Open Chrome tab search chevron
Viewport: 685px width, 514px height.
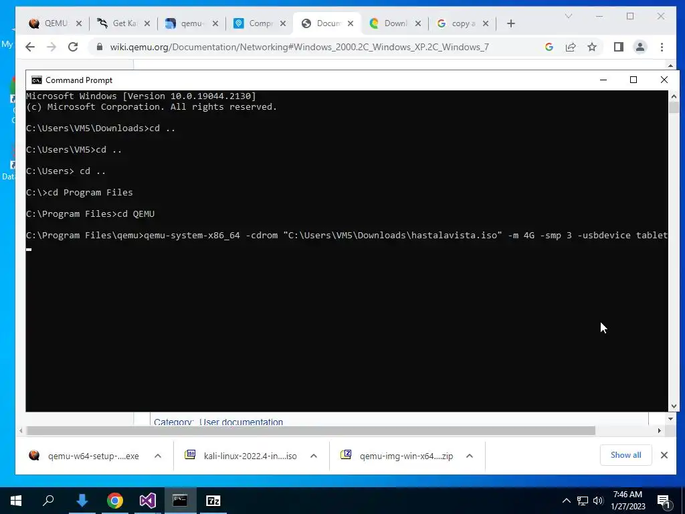(569, 16)
